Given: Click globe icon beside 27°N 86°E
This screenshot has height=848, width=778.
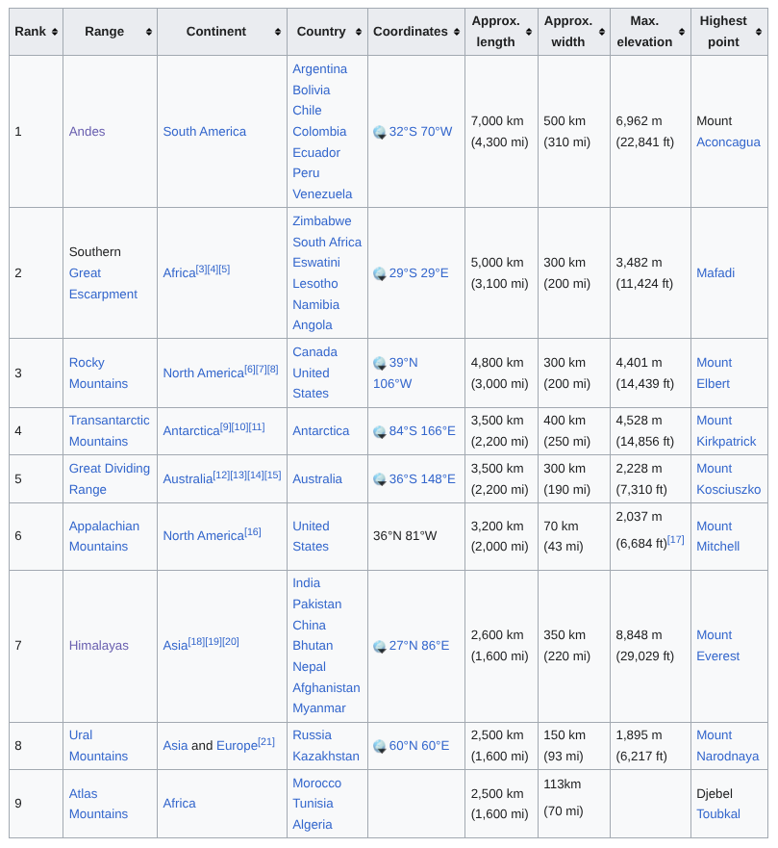Looking at the screenshot, I should 380,646.
